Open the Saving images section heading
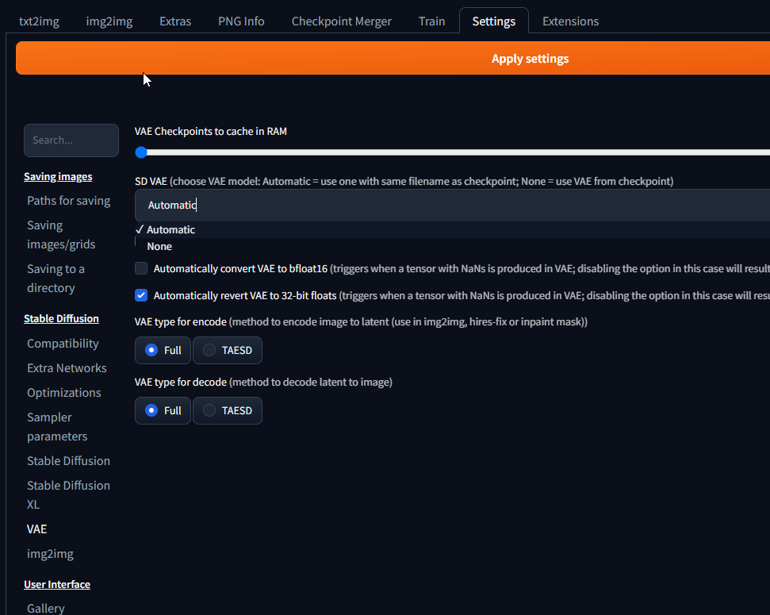The image size is (770, 615). pos(58,176)
